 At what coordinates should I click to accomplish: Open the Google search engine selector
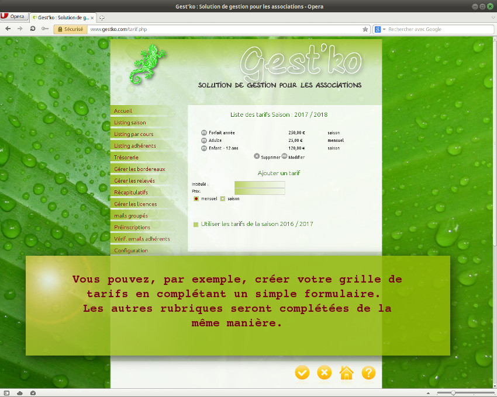379,29
